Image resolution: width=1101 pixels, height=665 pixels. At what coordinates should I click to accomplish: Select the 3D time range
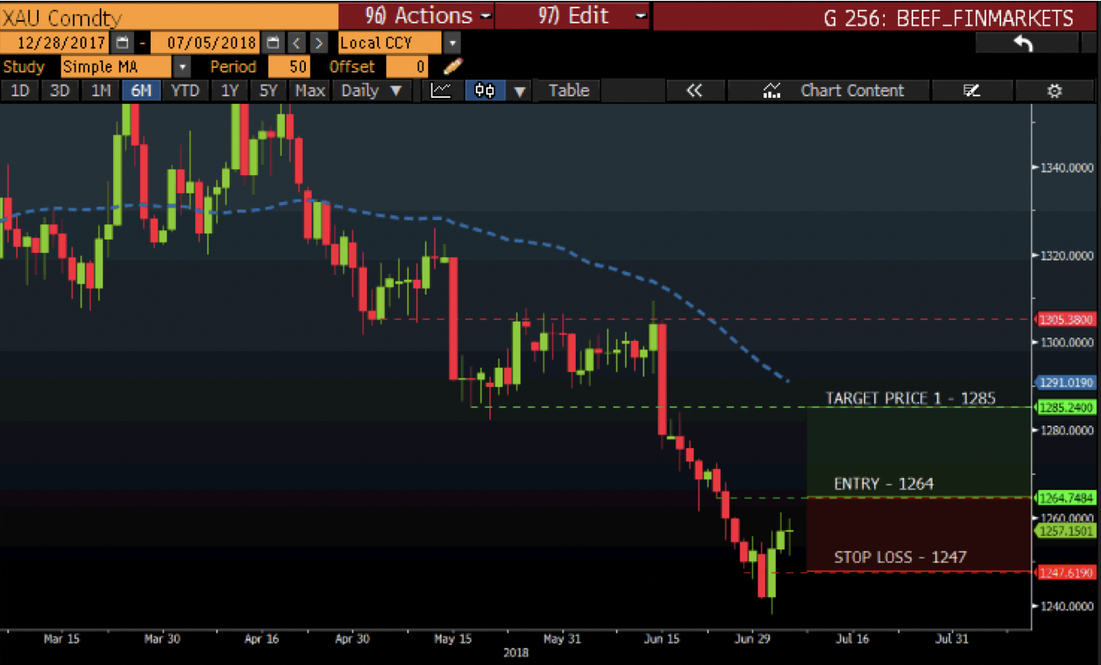click(x=59, y=90)
